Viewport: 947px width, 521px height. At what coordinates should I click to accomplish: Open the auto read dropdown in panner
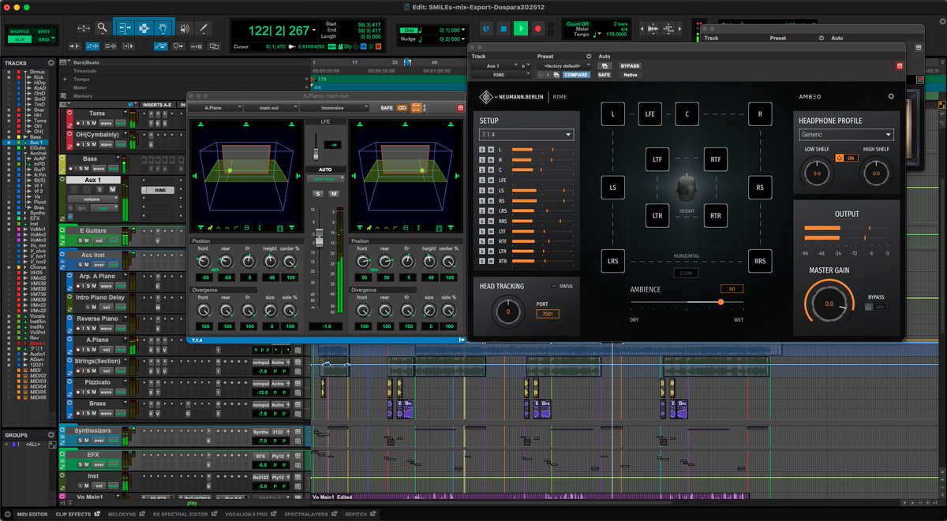pos(325,179)
